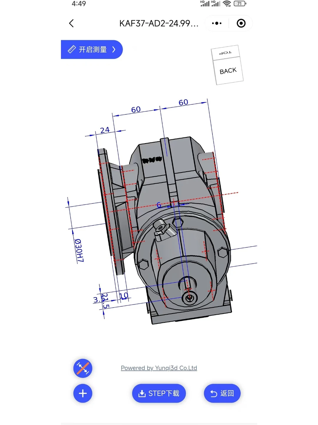Tap the mini program close circle icon

click(x=241, y=23)
